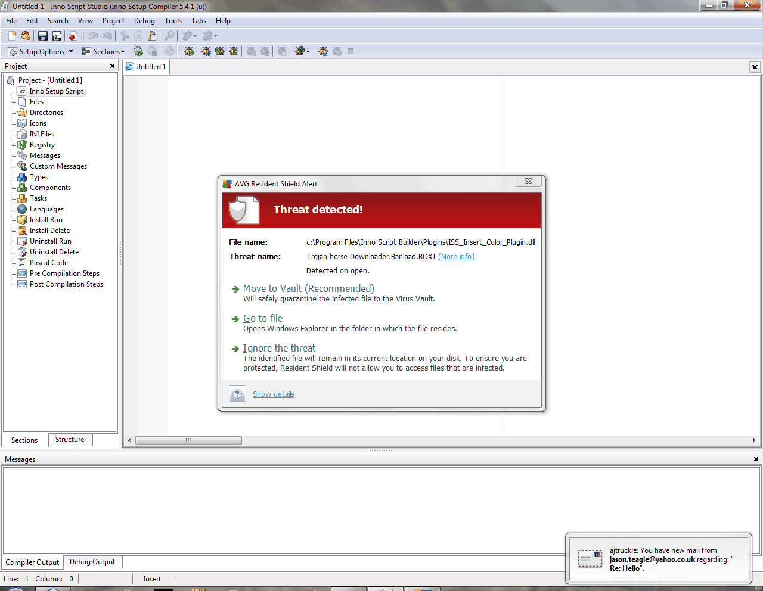
Task: Click the Open file toolbar icon
Action: pyautogui.click(x=26, y=36)
